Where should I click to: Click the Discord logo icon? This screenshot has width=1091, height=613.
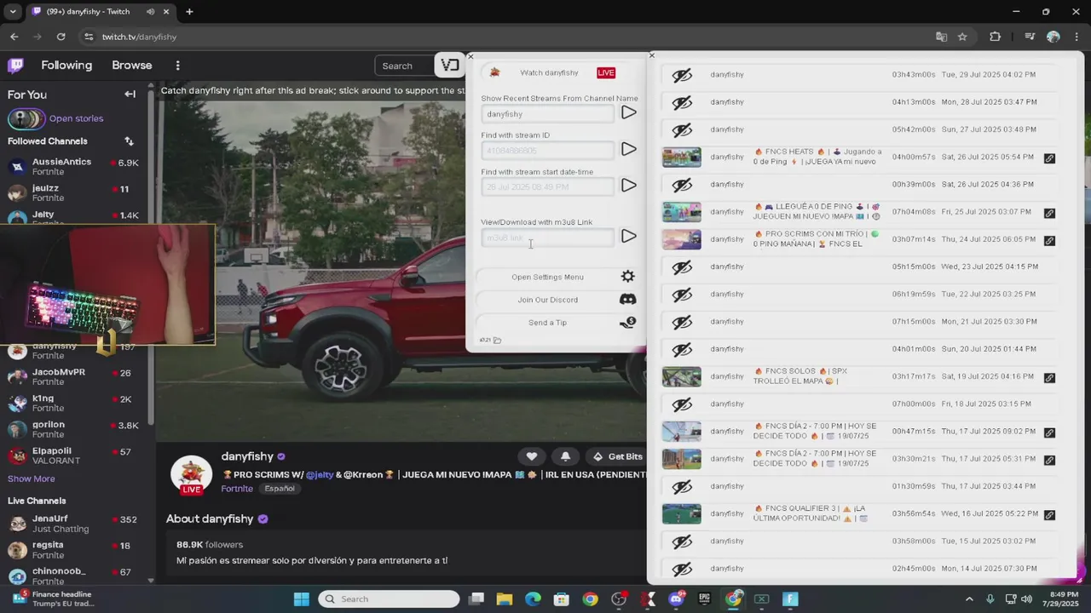628,300
